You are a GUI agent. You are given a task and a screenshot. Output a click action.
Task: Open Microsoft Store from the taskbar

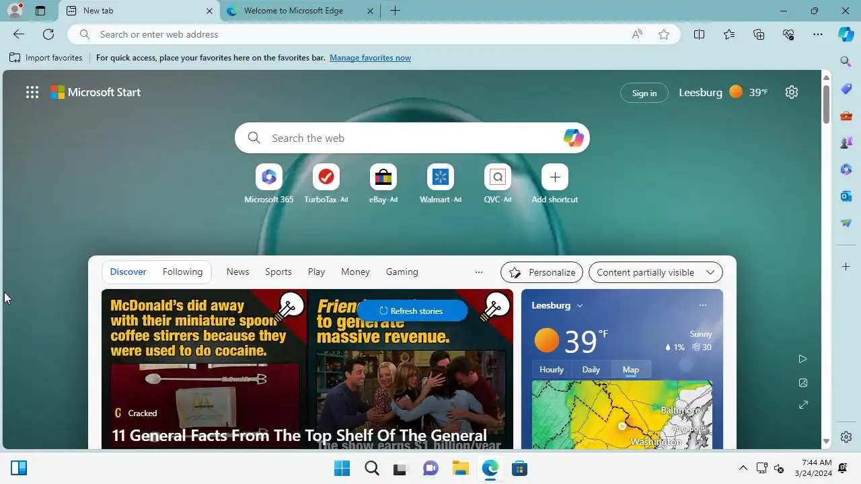click(519, 469)
